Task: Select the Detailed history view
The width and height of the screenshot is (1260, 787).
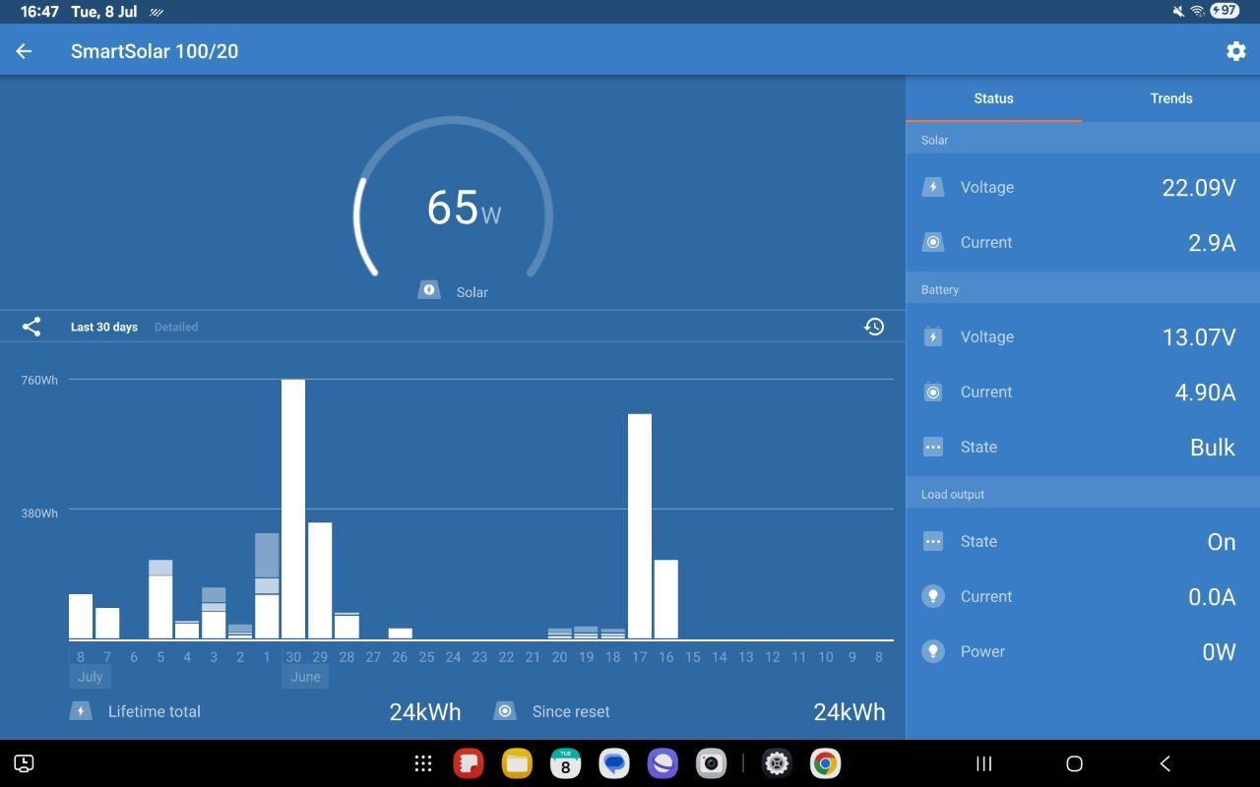Action: point(176,327)
